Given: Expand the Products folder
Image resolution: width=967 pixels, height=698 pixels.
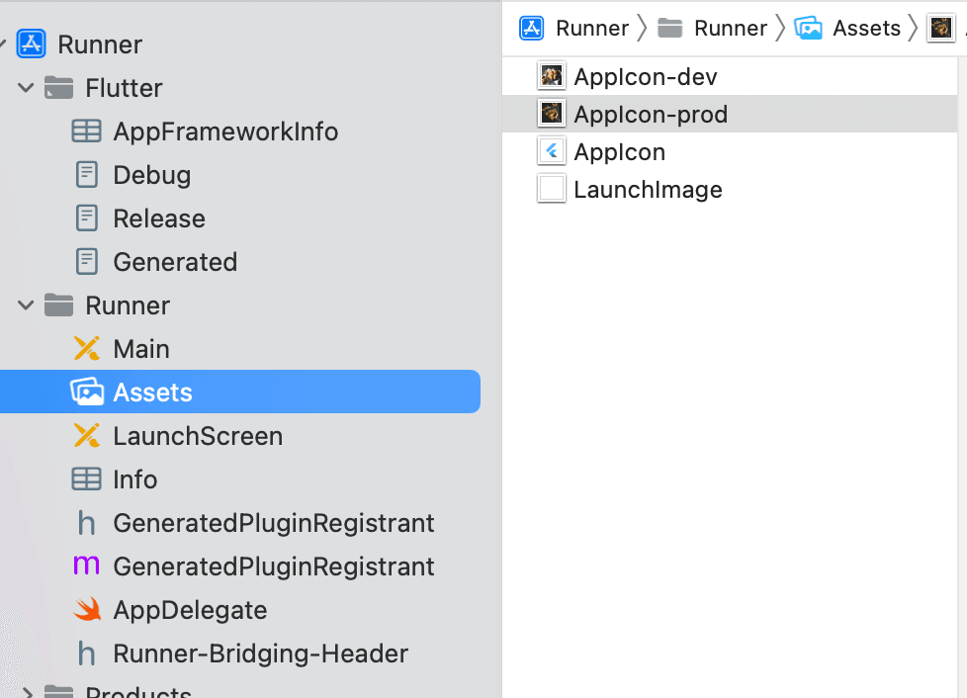Looking at the screenshot, I should click(x=27, y=693).
